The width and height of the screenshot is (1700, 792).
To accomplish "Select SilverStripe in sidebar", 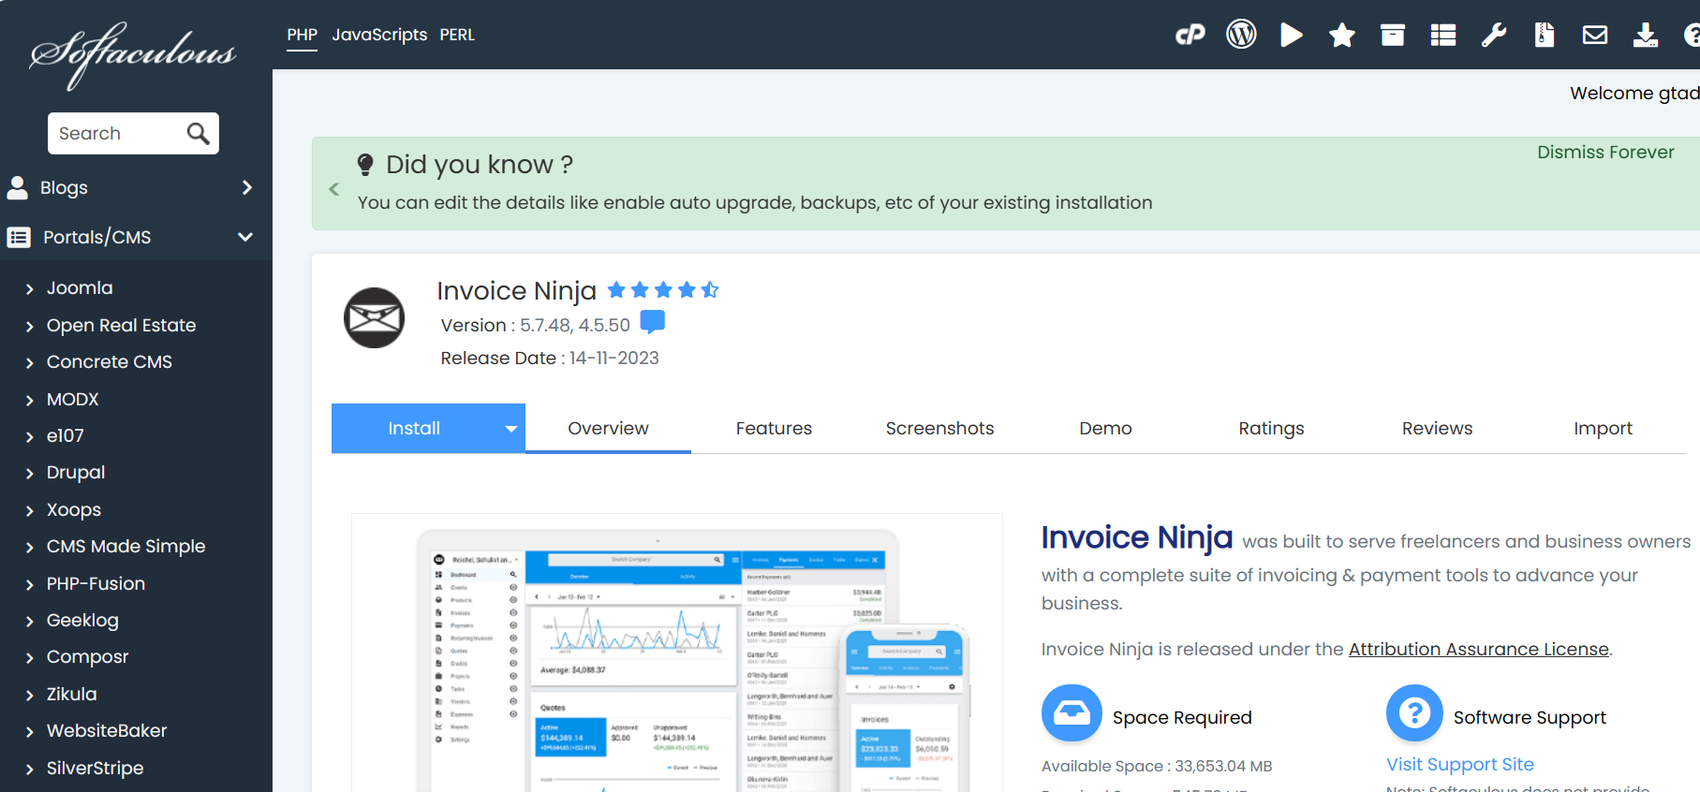I will coord(96,769).
